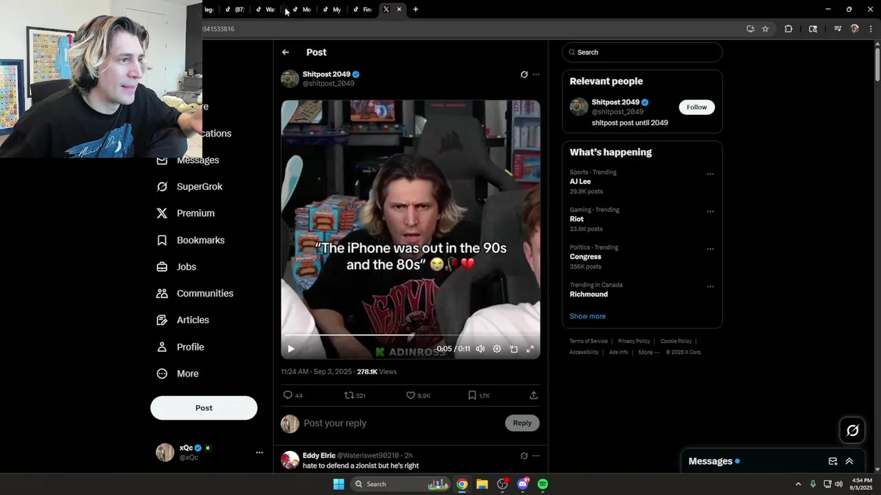Image resolution: width=881 pixels, height=495 pixels.
Task: Click the install app icon in address bar
Action: 750,29
